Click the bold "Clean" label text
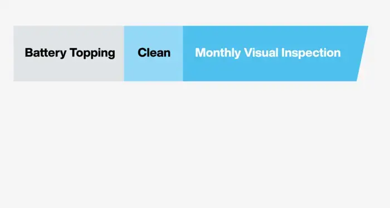The height and width of the screenshot is (208, 390). (154, 53)
